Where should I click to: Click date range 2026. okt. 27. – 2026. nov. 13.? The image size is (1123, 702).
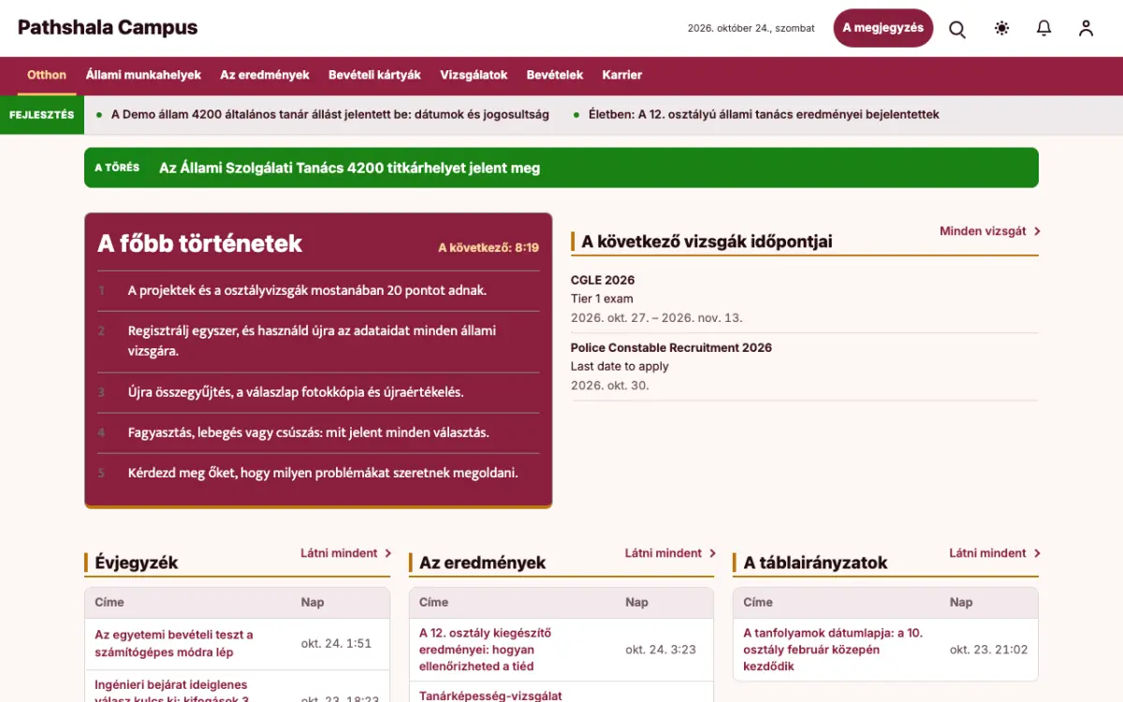[657, 317]
